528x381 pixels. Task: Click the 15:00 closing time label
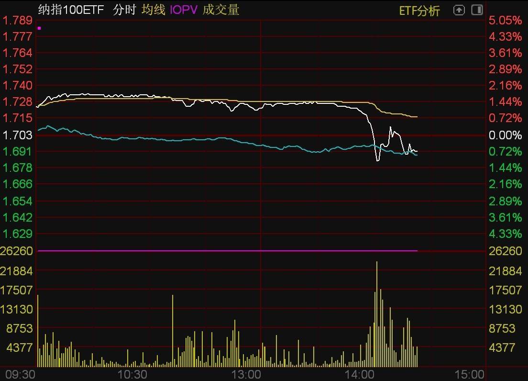[x=470, y=374]
